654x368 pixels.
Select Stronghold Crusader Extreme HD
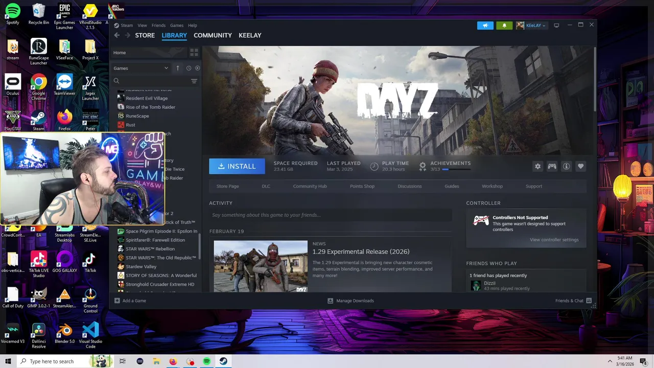pos(160,284)
